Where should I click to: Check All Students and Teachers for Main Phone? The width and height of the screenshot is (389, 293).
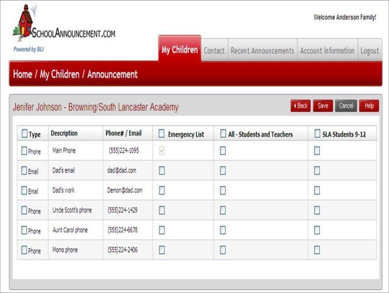[223, 151]
